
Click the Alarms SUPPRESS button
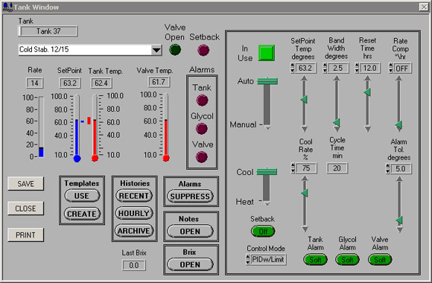[190, 196]
